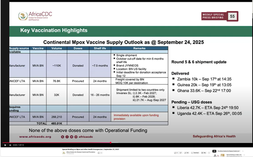
Task: Click the ~7.5 months shelf life cell
Action: [100, 66]
